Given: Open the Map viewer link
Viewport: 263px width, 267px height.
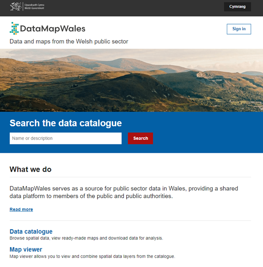Looking at the screenshot, I should pyautogui.click(x=26, y=249).
